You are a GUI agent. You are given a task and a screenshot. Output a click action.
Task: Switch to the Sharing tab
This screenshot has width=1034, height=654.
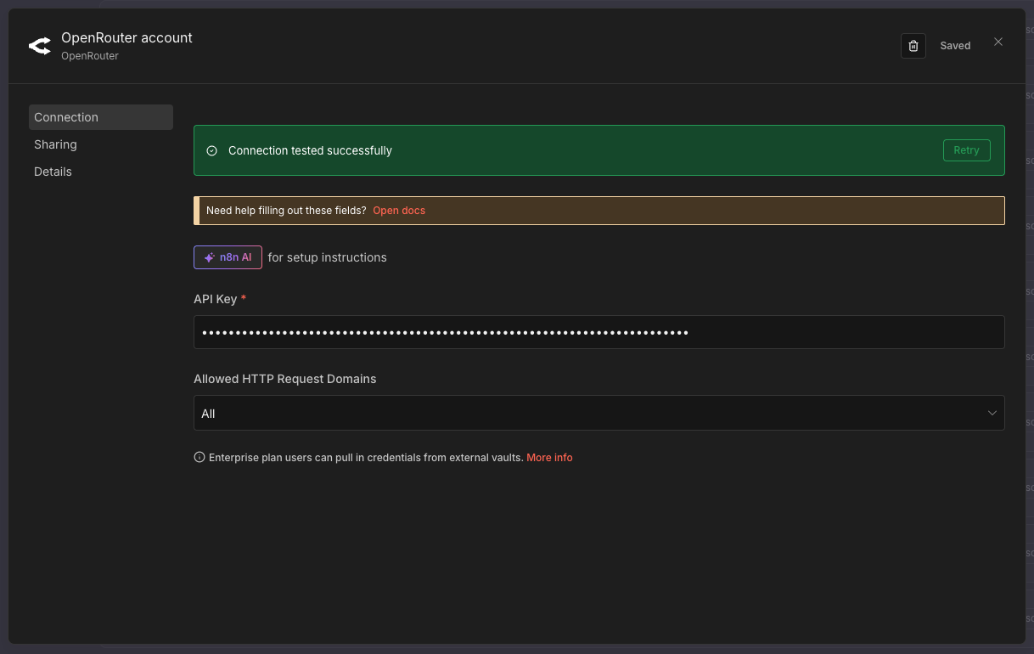tap(56, 144)
